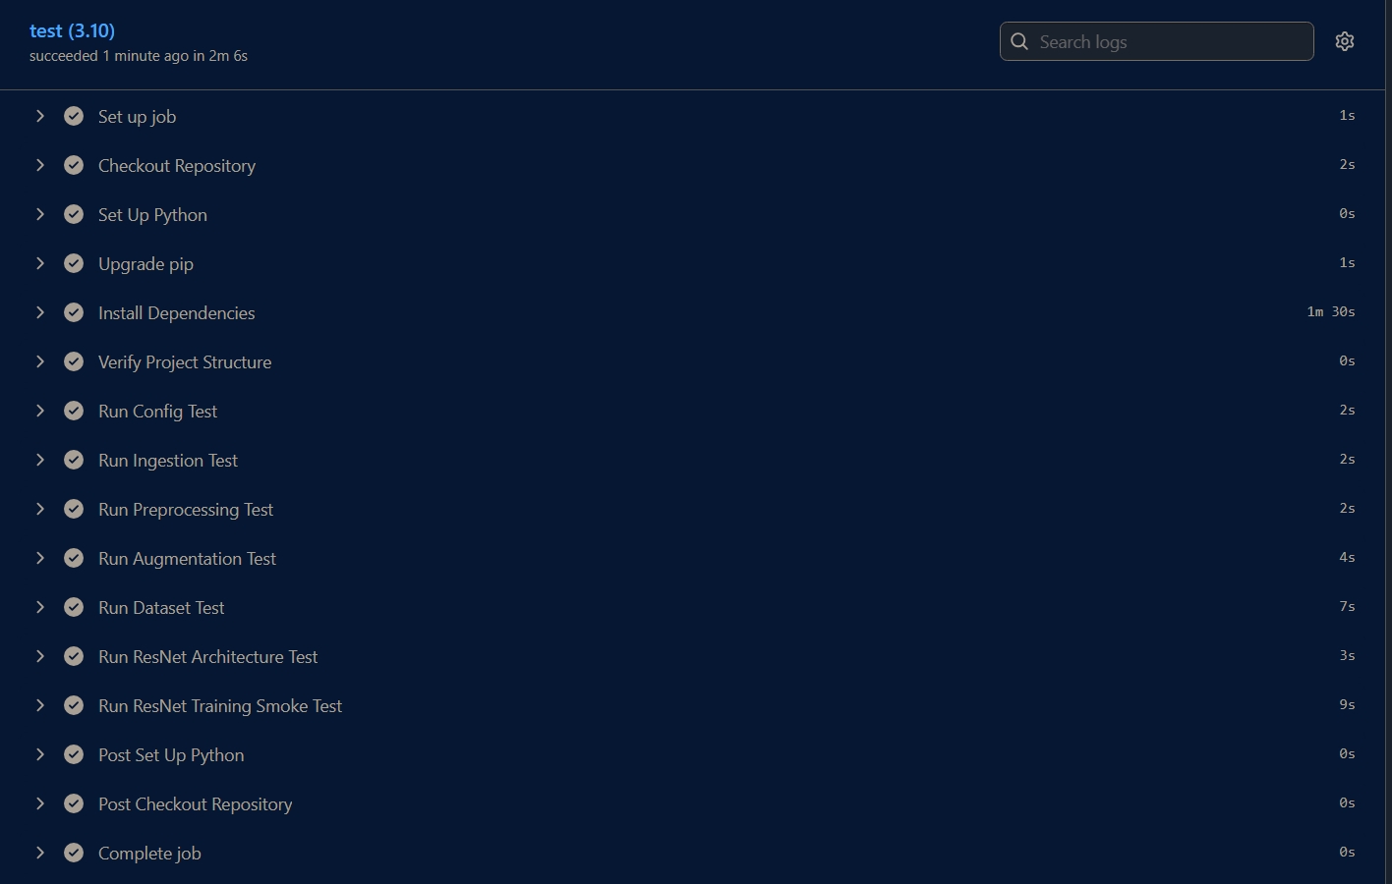Screen dimensions: 1392x884
Task: Click the success check icon for Install Dependencies
Action: pos(74,312)
